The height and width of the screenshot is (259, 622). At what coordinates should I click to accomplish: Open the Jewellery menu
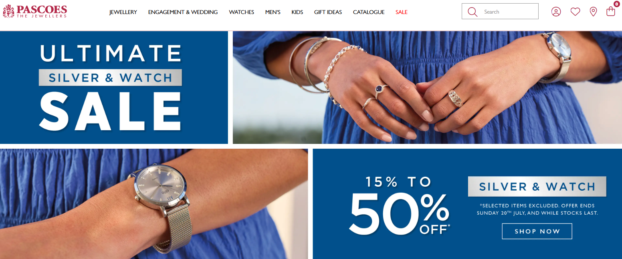pyautogui.click(x=123, y=12)
